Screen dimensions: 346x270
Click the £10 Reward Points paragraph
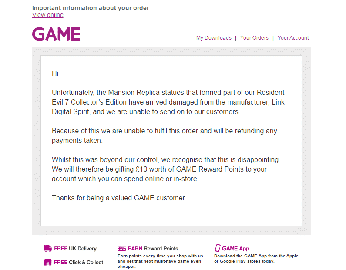pyautogui.click(x=166, y=169)
